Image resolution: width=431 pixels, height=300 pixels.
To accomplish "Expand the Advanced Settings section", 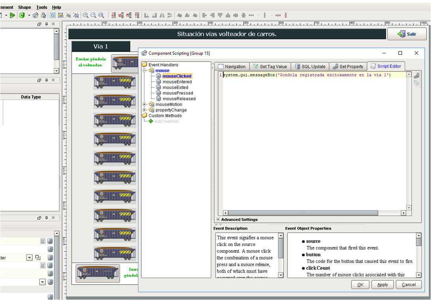I will [x=218, y=219].
